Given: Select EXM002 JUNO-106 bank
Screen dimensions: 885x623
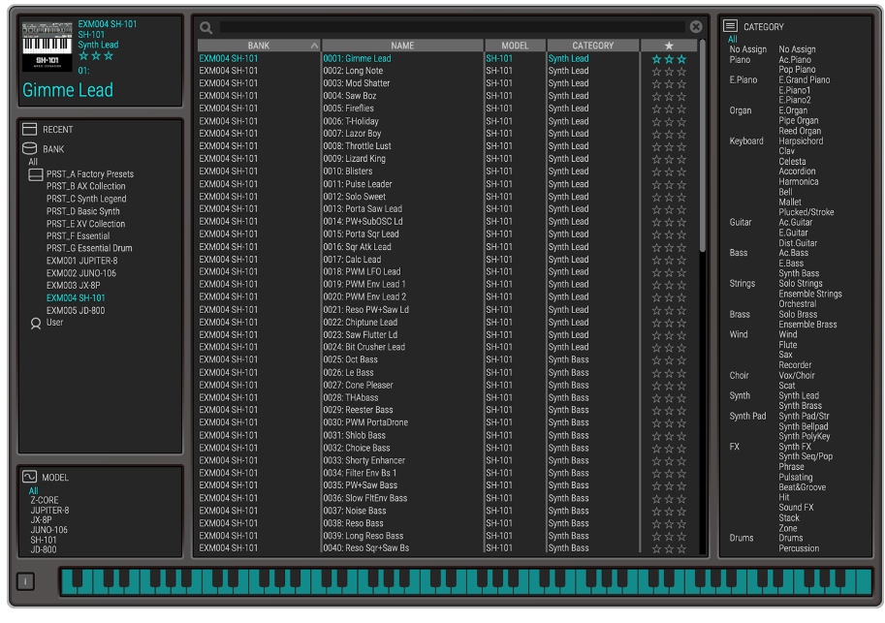Looking at the screenshot, I should click(x=81, y=273).
